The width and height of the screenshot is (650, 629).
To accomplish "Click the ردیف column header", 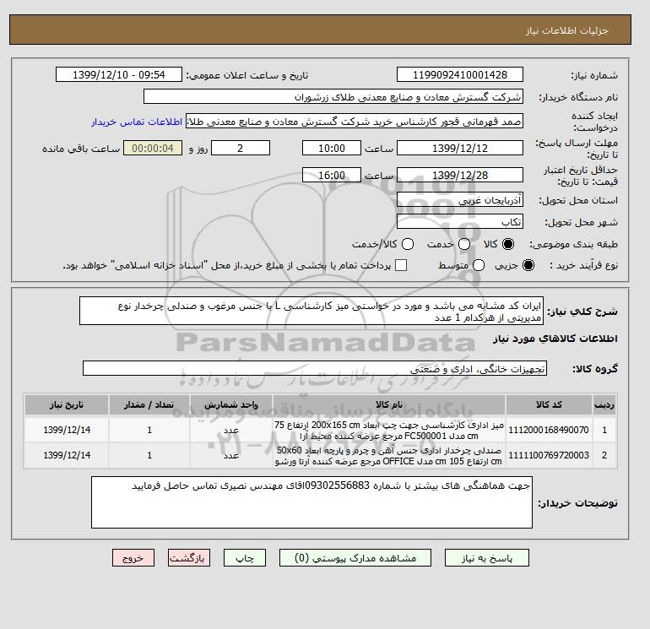I will tap(604, 404).
